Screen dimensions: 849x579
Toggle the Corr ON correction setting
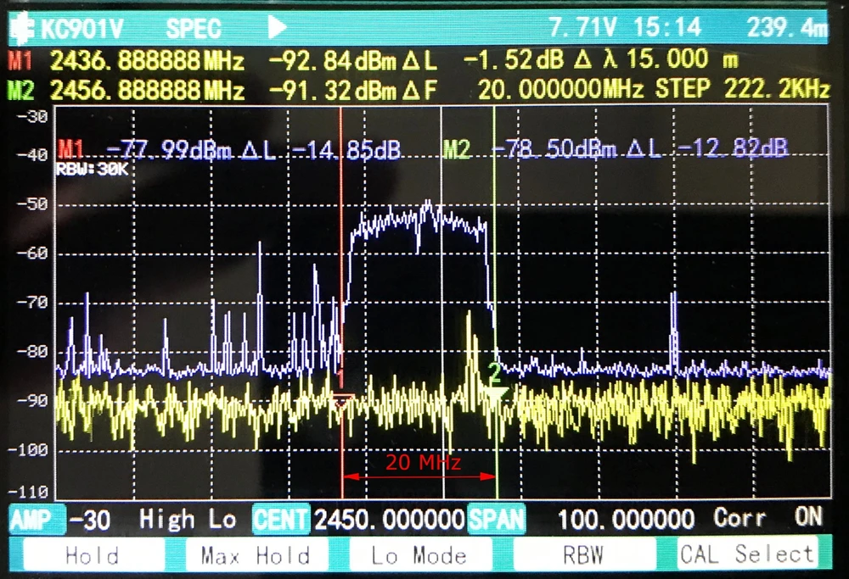[x=769, y=517]
